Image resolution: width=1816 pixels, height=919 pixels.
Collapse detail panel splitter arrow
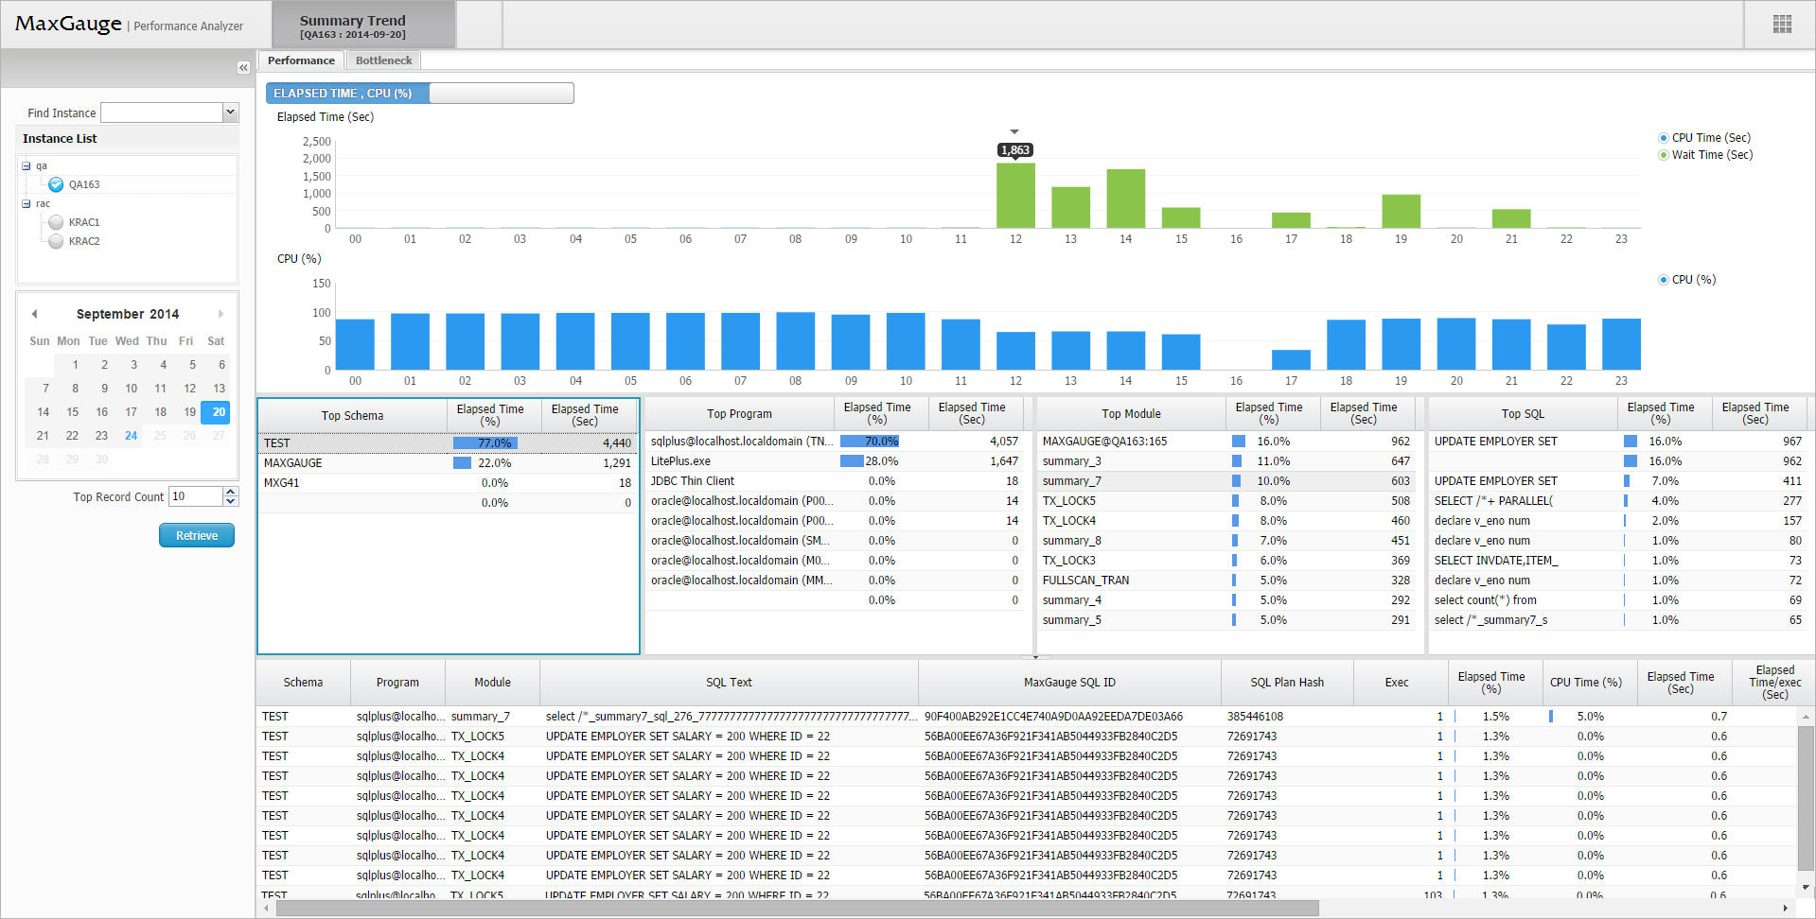click(1035, 656)
